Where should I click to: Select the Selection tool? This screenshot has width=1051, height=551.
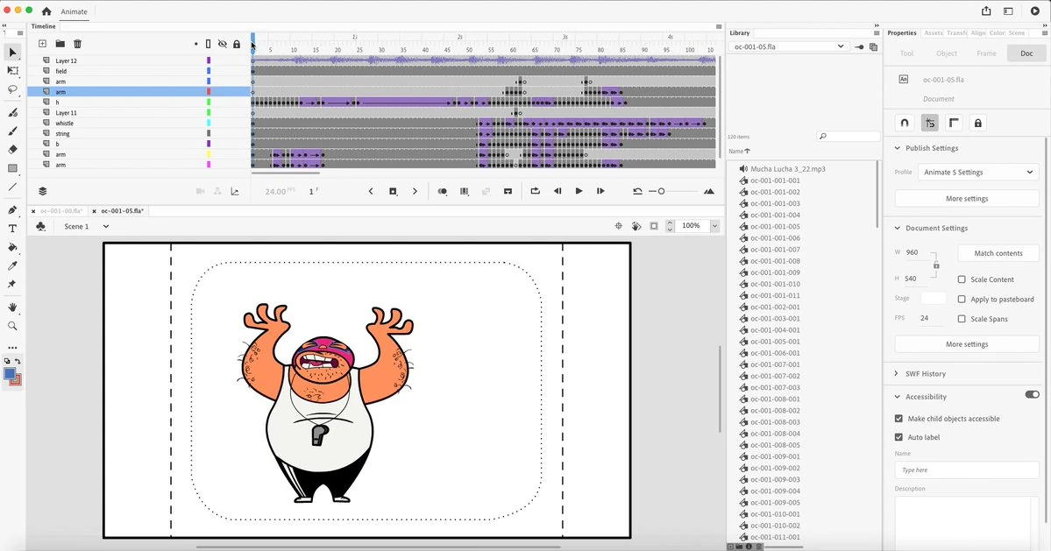coord(12,53)
